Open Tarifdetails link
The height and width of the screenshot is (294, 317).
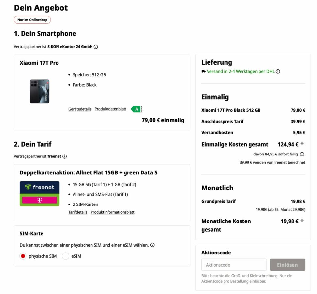78,212
